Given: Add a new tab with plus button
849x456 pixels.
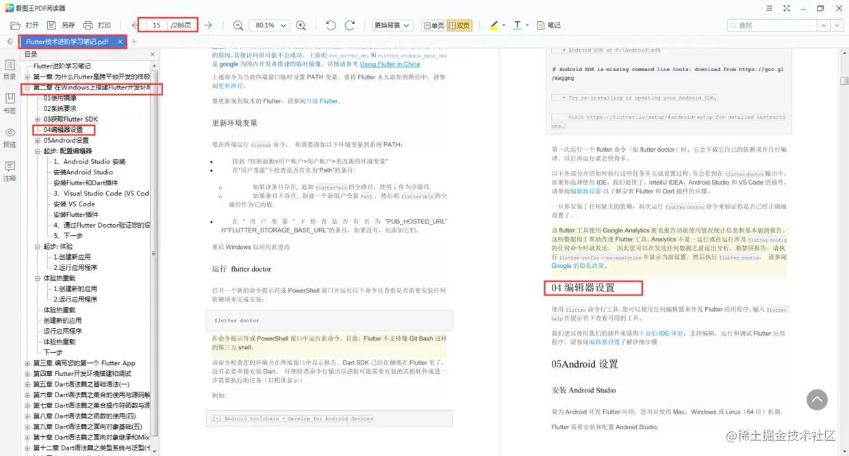Looking at the screenshot, I should click(134, 42).
